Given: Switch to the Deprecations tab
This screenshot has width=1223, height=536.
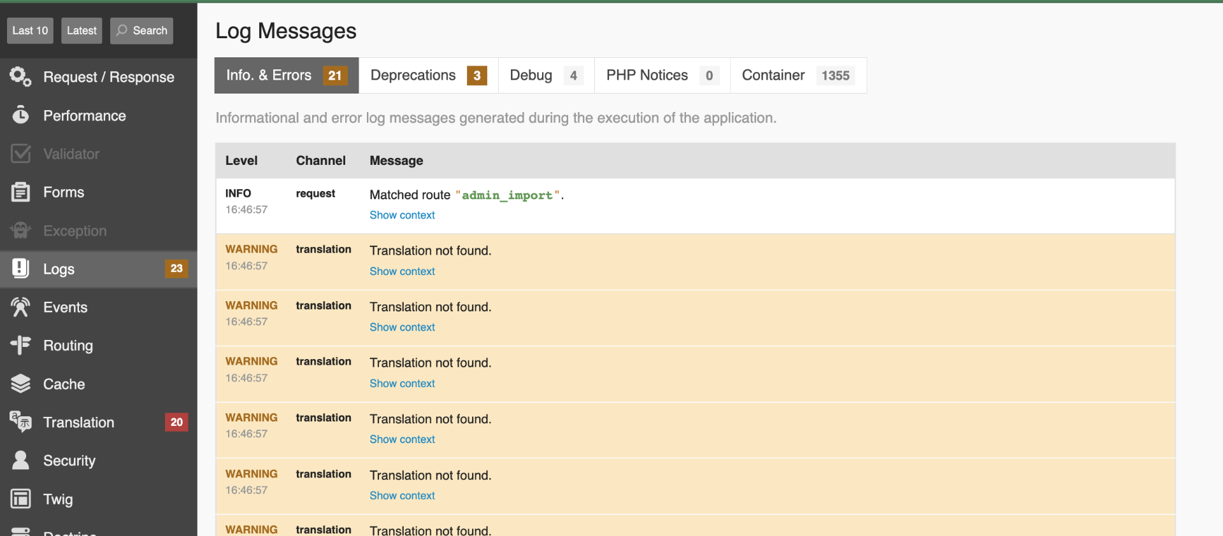Looking at the screenshot, I should 428,75.
